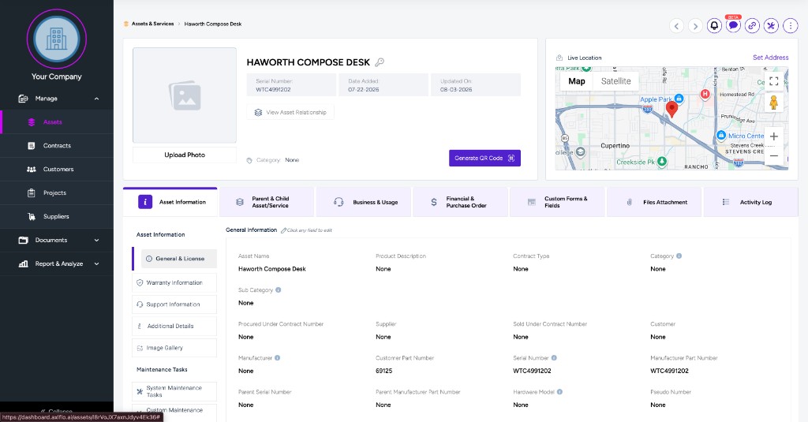
Task: Click the link chain icon in header
Action: [752, 25]
